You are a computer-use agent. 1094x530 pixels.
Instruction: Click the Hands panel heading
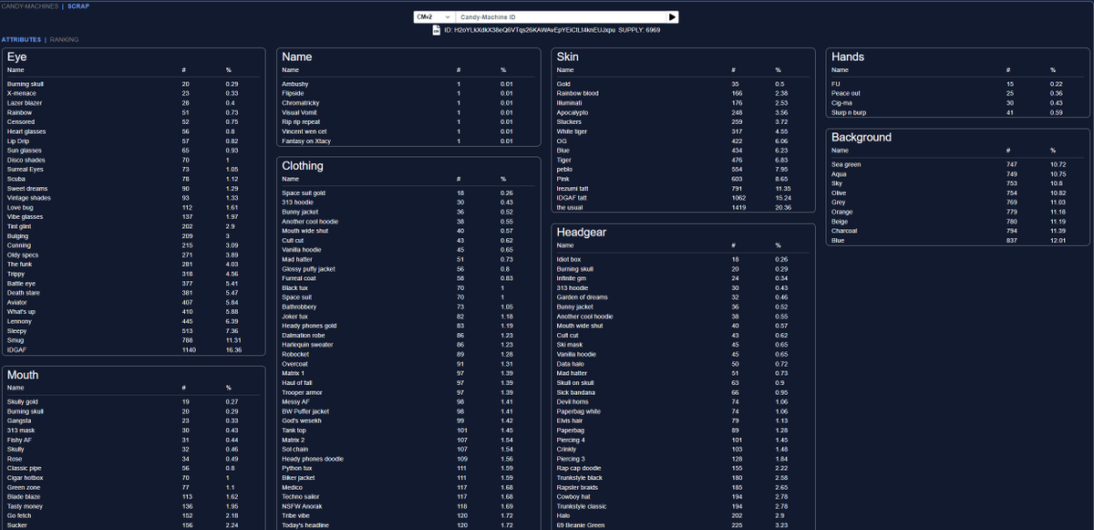(x=848, y=57)
